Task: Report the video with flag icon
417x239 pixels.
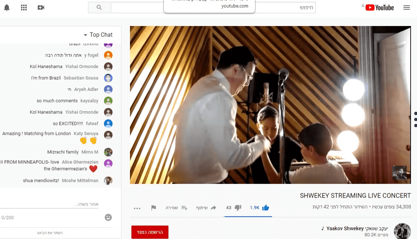Action: coord(153,208)
